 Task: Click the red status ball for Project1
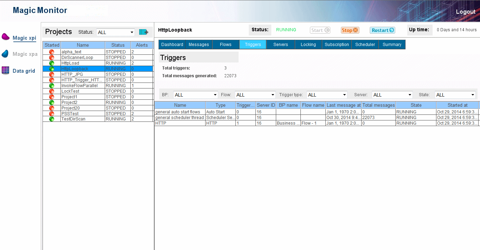[52, 97]
